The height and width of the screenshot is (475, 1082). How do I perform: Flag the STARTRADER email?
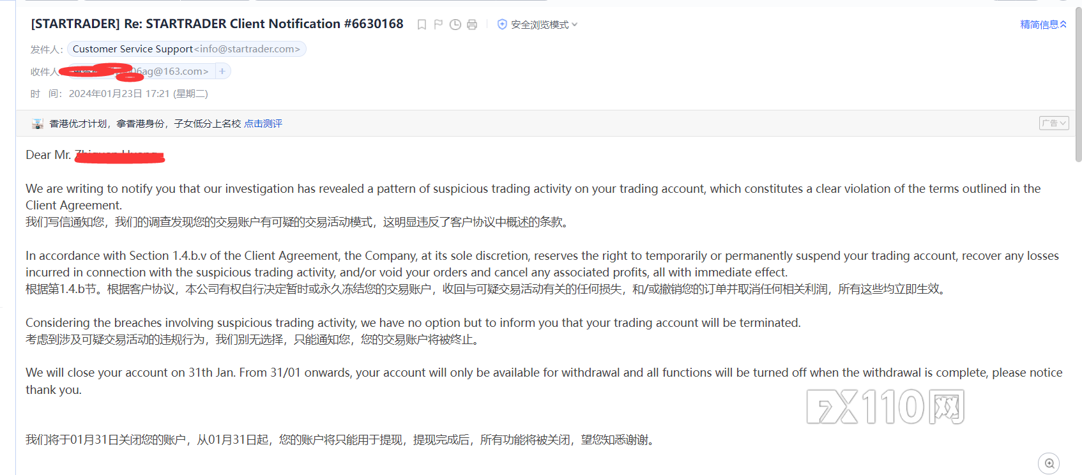(x=438, y=24)
